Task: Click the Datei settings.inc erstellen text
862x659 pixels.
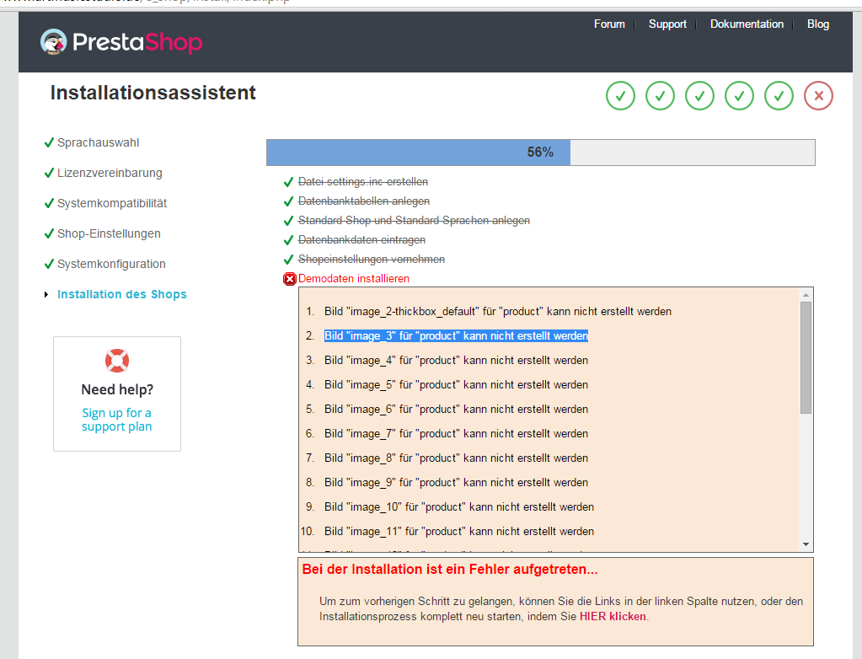Action: 363,182
